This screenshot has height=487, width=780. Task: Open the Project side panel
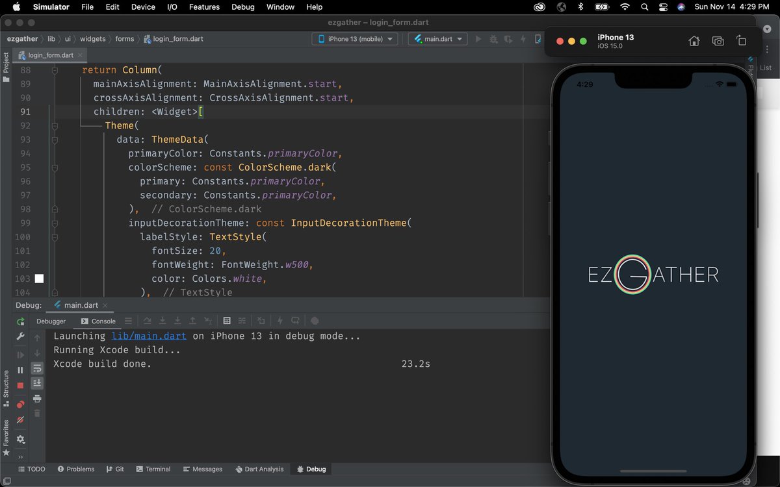(6, 68)
